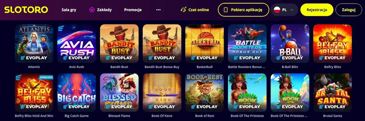The height and width of the screenshot is (121, 365).
Task: Click the Slotoro logo
Action: (x=26, y=10)
